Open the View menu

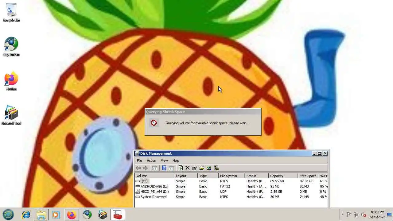(x=164, y=161)
